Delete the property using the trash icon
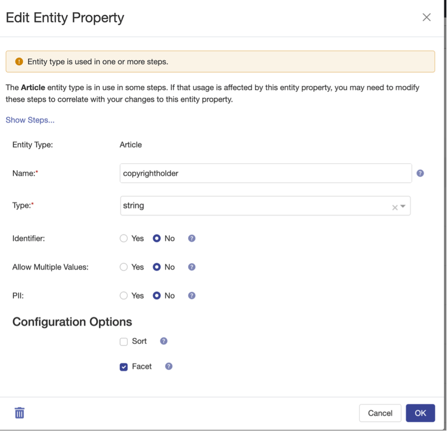 tap(19, 413)
